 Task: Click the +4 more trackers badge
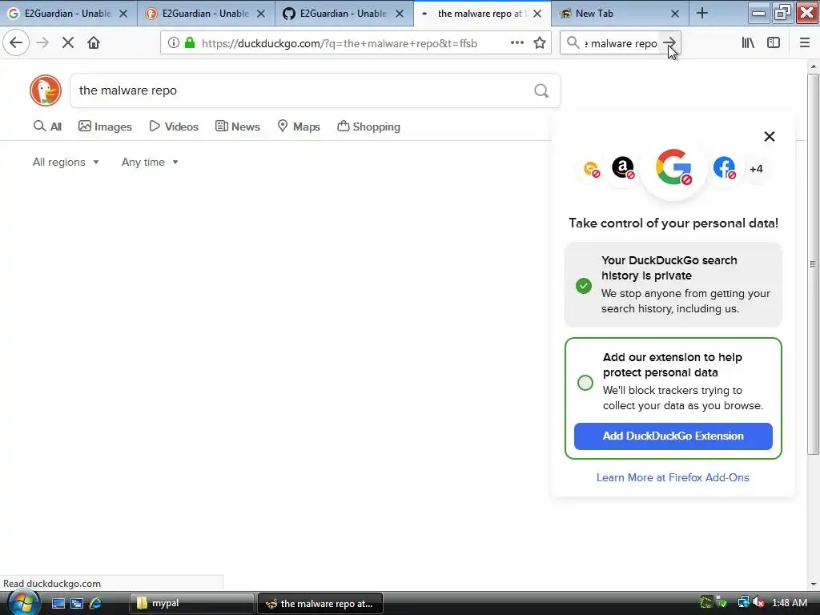coord(756,169)
